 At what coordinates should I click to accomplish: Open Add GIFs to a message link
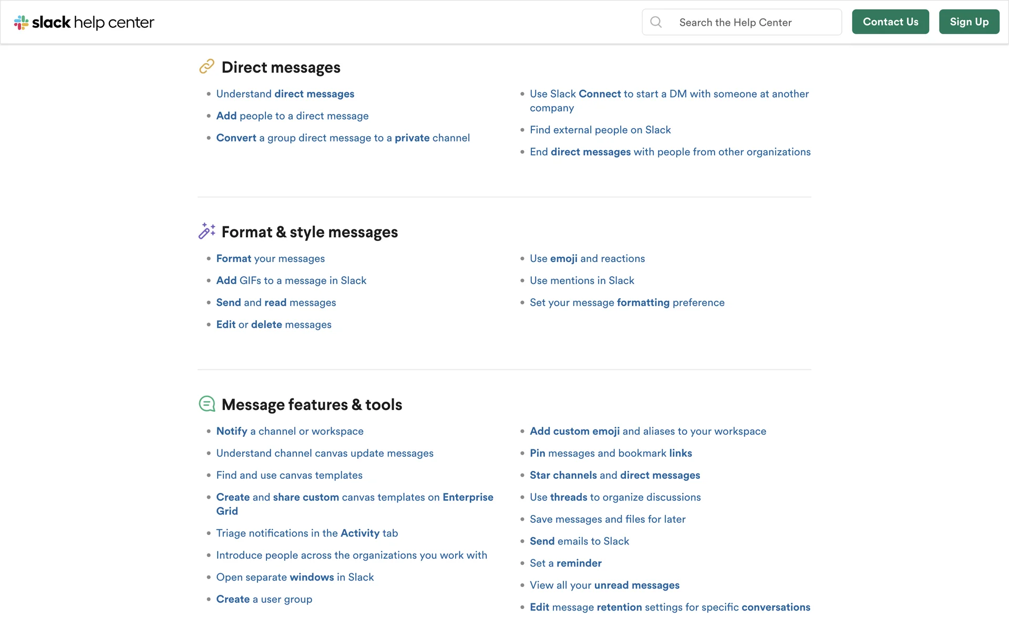point(291,281)
